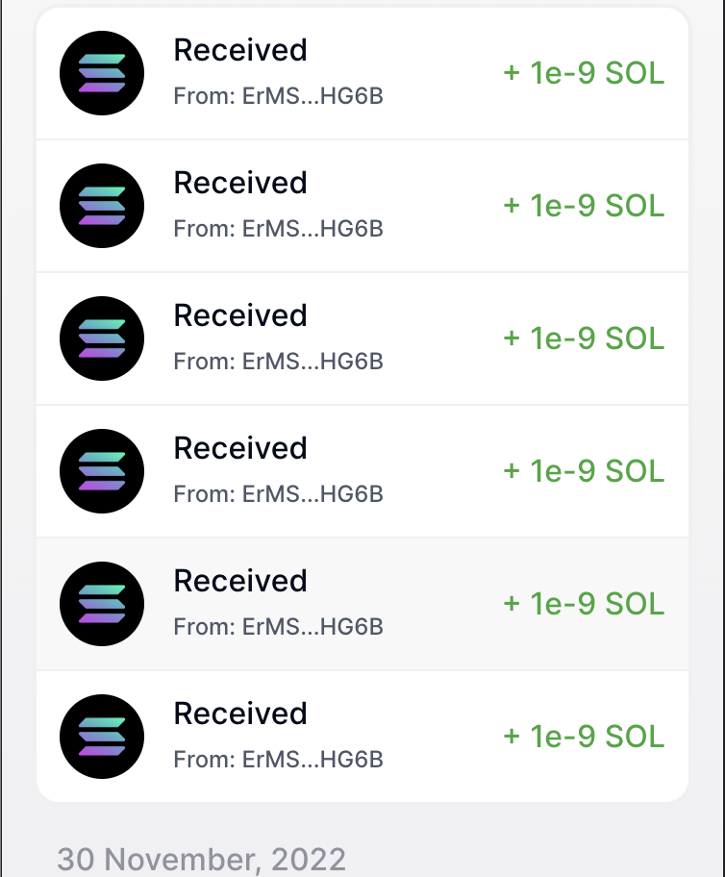
Task: Open the fifth Received transaction entry
Action: [x=362, y=603]
